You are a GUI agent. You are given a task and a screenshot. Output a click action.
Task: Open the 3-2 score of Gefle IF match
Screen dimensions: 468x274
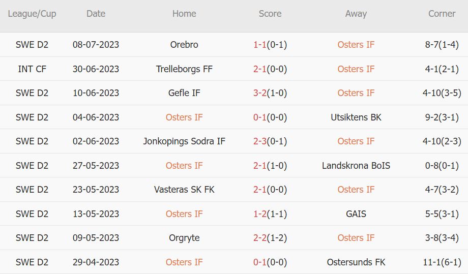click(x=260, y=93)
